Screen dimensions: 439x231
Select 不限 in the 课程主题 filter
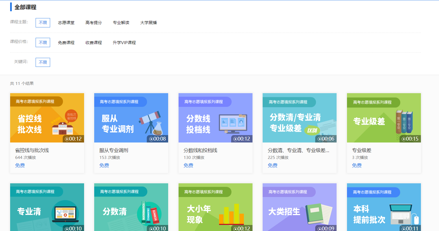(43, 23)
